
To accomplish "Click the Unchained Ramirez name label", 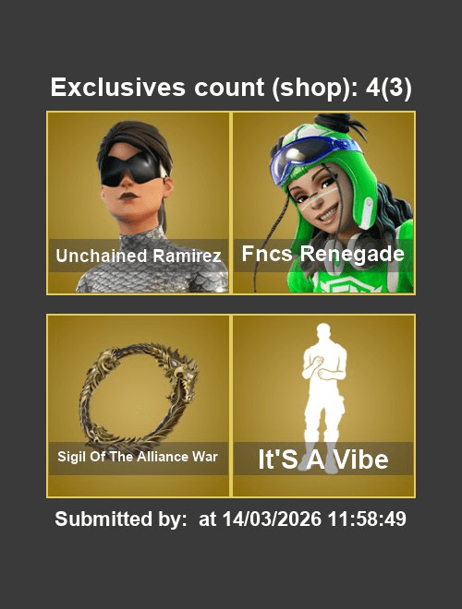I will pyautogui.click(x=139, y=256).
